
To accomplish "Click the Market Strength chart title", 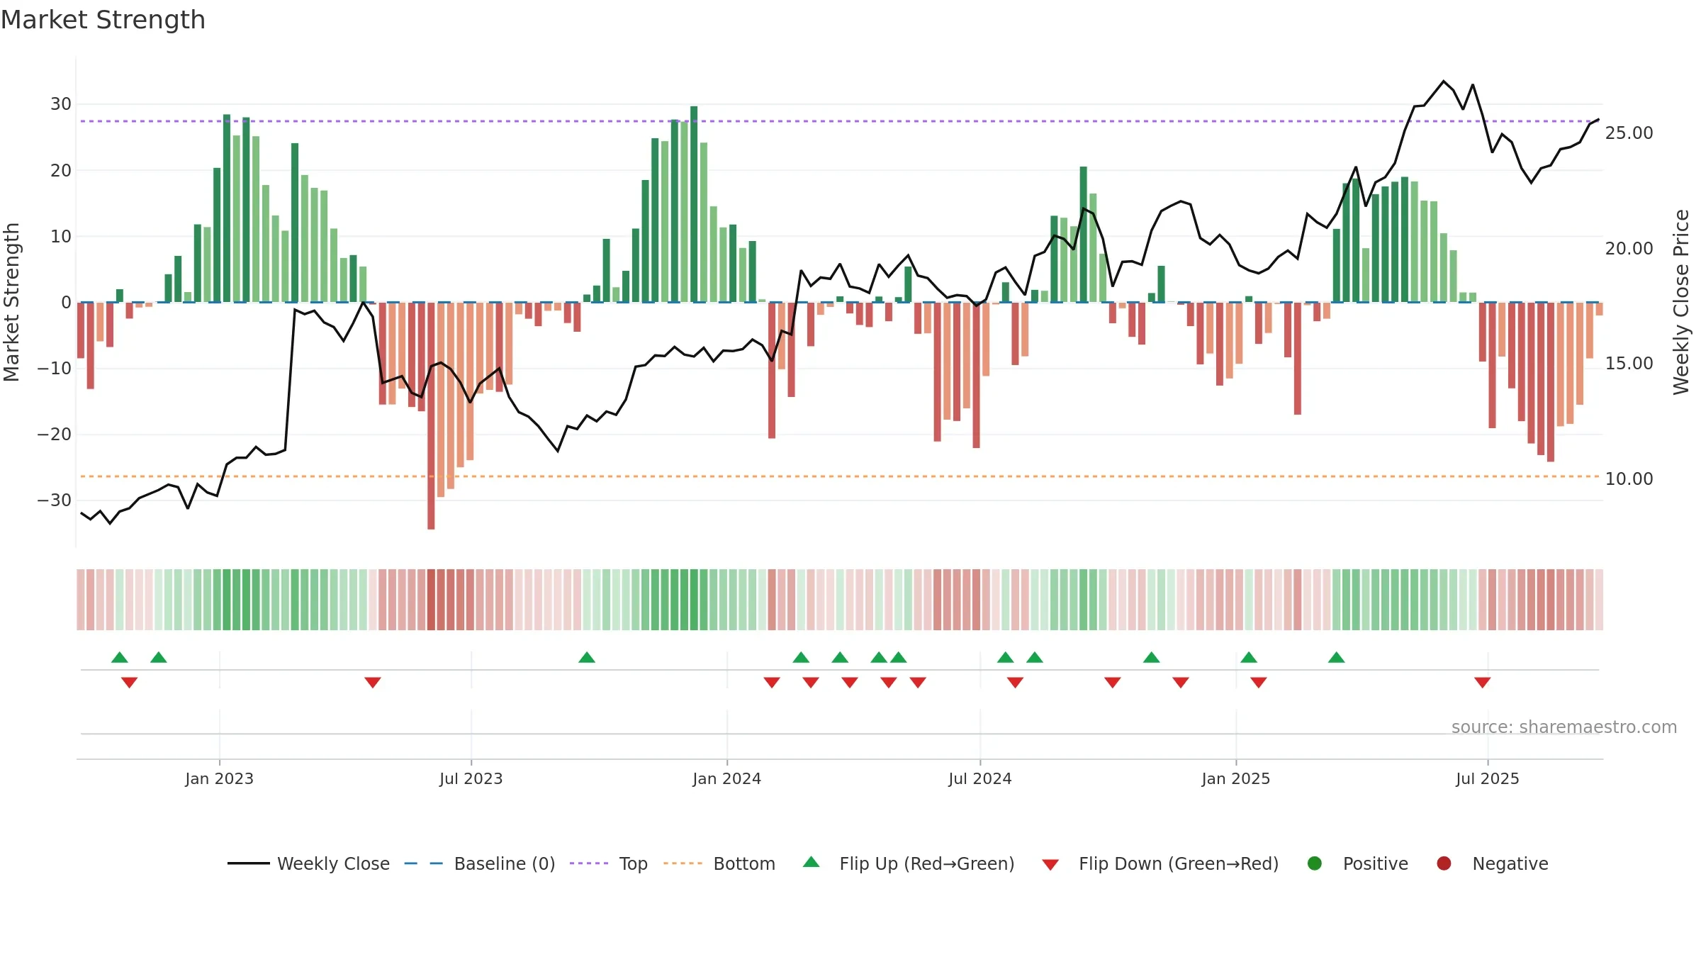I will [103, 20].
